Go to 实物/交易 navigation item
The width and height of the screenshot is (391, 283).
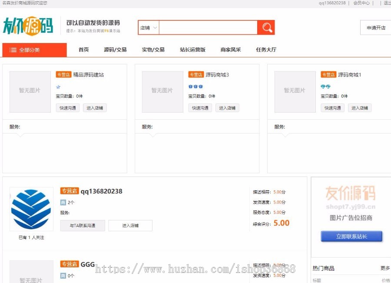[153, 50]
